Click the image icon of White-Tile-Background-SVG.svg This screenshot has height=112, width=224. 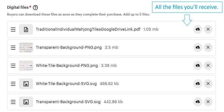pos(26,84)
